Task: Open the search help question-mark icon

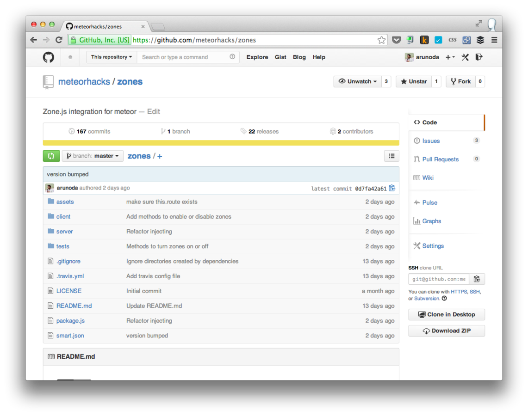Action: point(232,57)
